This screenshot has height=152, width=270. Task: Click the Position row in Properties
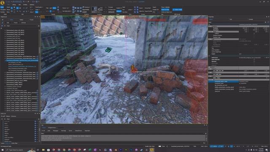pyautogui.click(x=239, y=28)
